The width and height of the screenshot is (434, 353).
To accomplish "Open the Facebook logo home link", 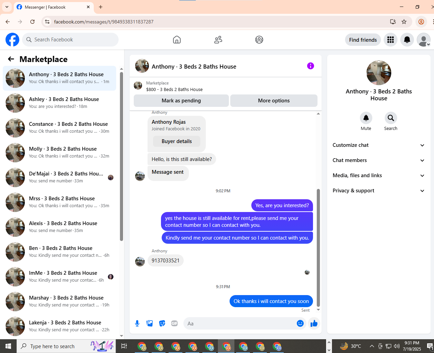I will [x=12, y=40].
